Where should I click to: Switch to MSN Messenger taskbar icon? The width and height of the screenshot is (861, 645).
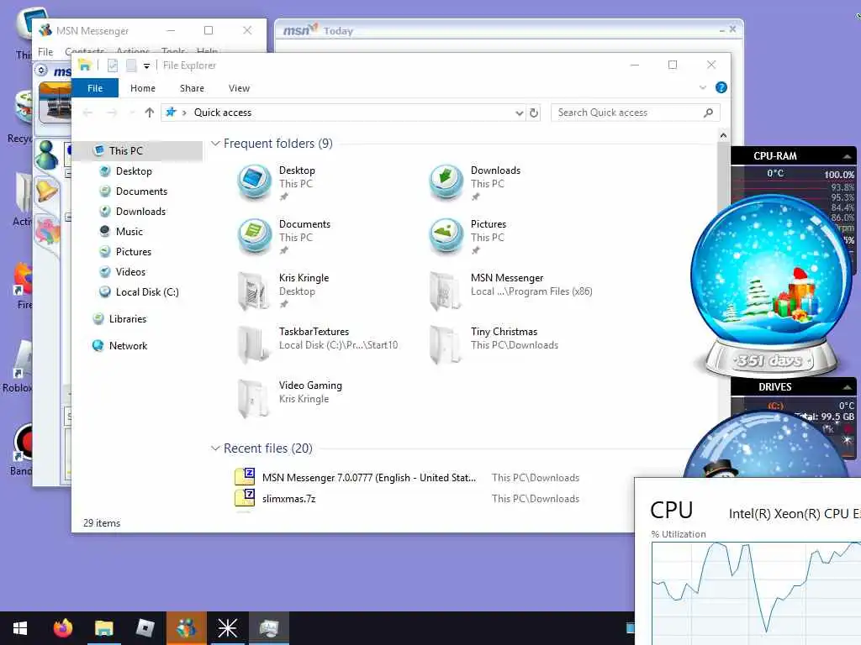[186, 628]
